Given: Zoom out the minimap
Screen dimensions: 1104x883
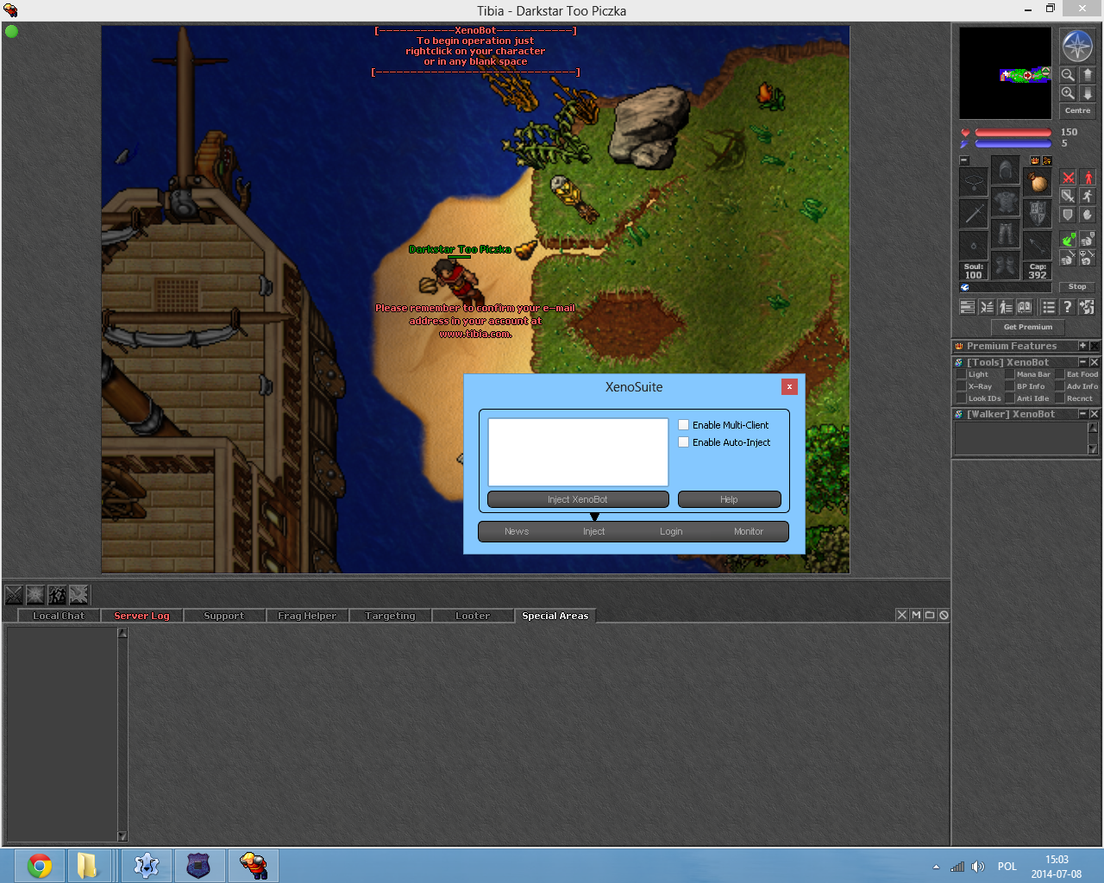Looking at the screenshot, I should 1068,75.
